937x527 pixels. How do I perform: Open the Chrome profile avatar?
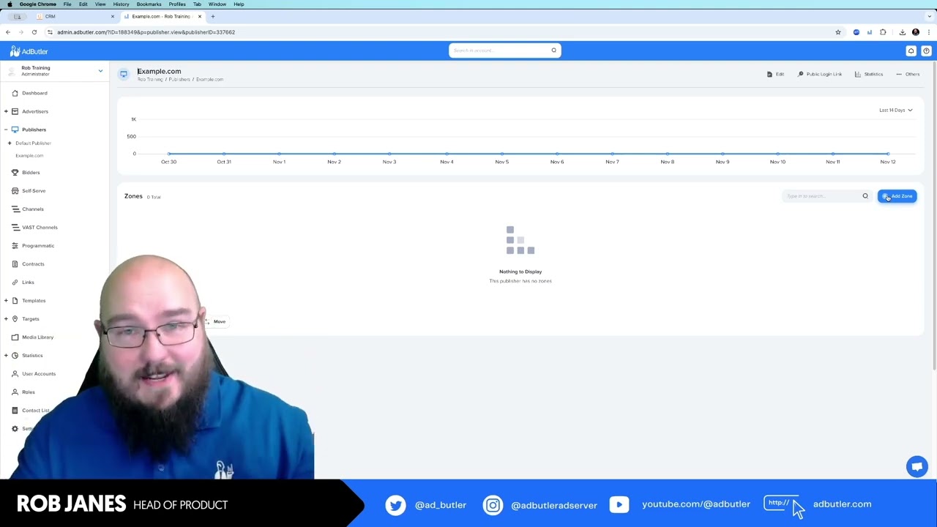916,32
